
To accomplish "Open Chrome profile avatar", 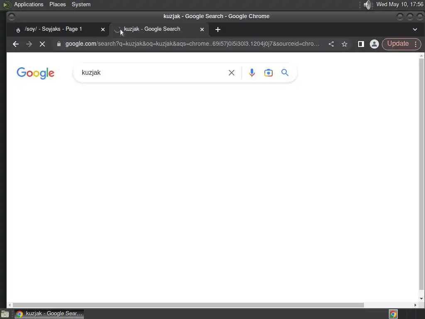I will click(374, 44).
